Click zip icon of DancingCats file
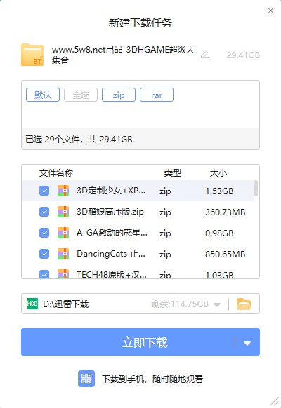Image resolution: width=281 pixels, height=408 pixels. 63,254
